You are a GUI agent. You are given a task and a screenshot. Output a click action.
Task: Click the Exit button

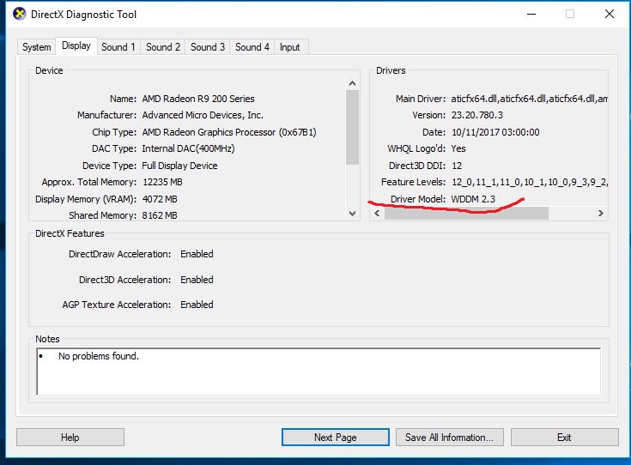(x=565, y=438)
